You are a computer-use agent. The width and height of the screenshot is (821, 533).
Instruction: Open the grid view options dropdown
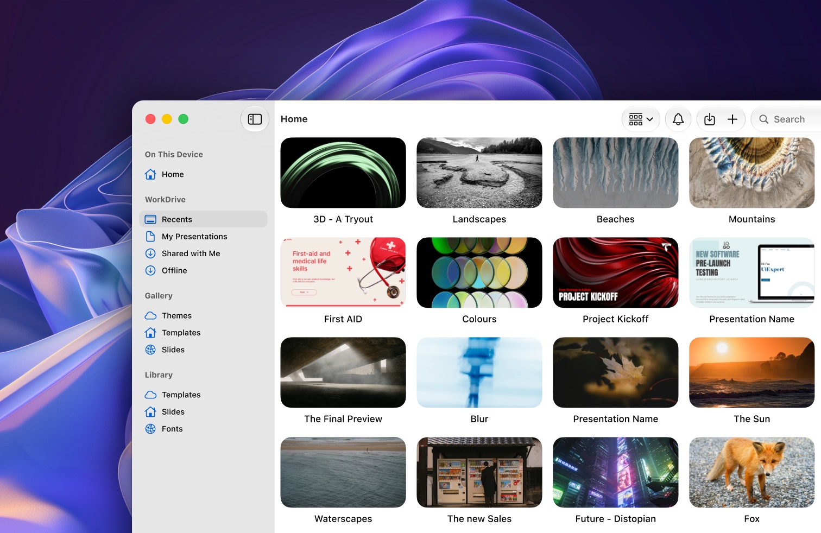pyautogui.click(x=641, y=119)
